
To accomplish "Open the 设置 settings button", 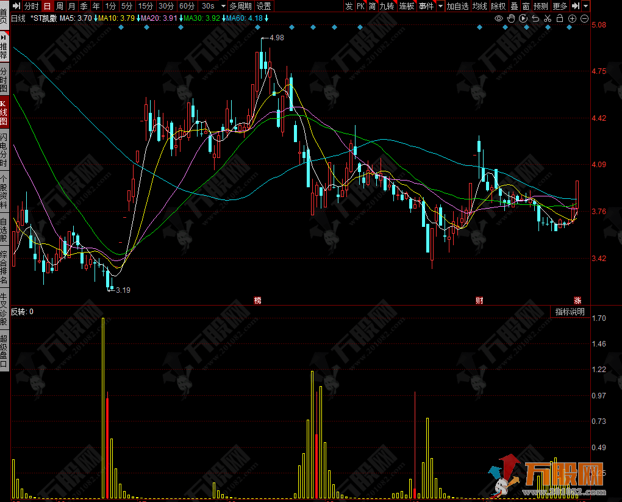I will point(264,6).
